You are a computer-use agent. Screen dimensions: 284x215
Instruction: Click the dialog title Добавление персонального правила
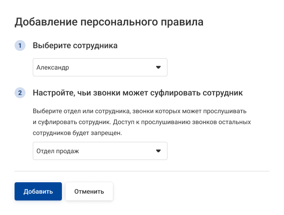coord(109,21)
